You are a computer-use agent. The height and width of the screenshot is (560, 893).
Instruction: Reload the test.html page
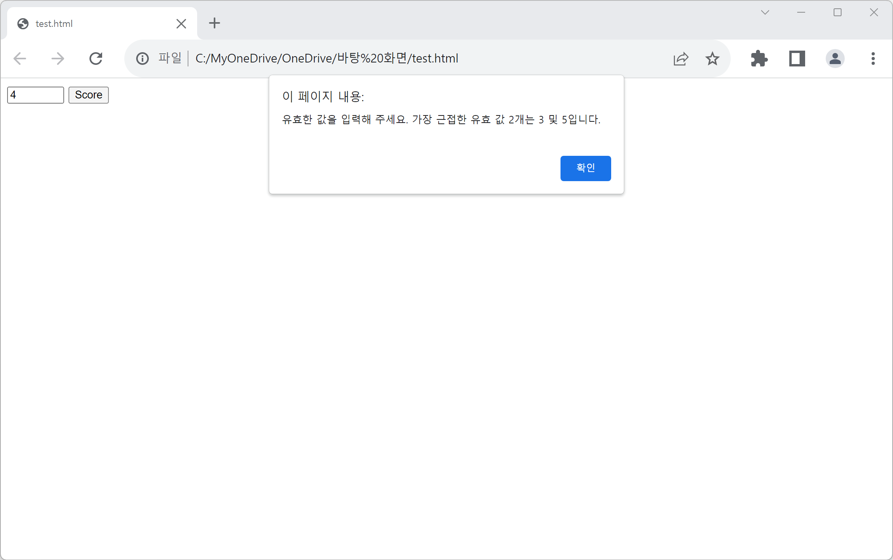pyautogui.click(x=96, y=59)
